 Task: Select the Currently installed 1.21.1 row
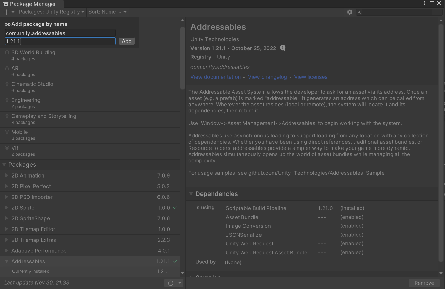point(90,271)
